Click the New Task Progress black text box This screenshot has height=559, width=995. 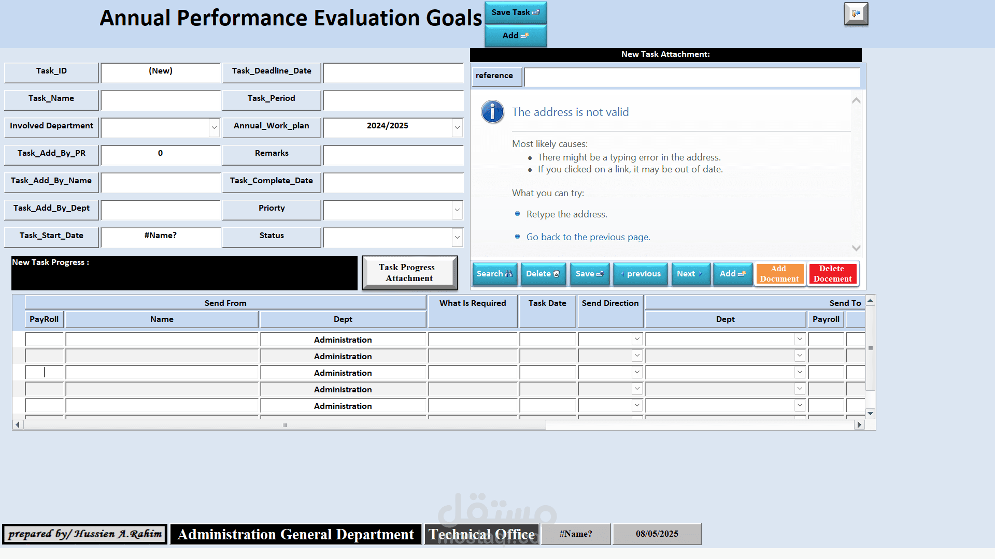pos(184,273)
